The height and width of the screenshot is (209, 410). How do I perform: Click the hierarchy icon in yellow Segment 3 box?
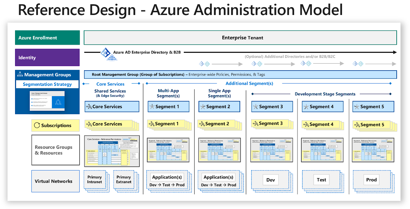(x=255, y=123)
